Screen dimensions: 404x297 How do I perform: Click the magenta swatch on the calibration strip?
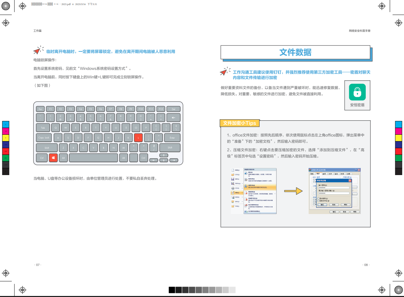tap(5, 131)
